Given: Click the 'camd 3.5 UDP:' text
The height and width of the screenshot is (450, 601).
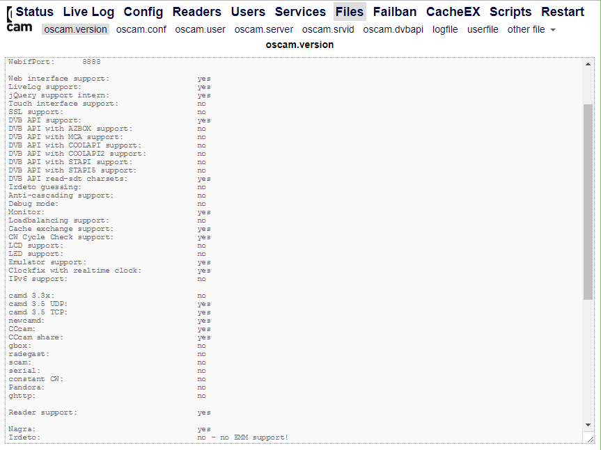Looking at the screenshot, I should pyautogui.click(x=38, y=304).
